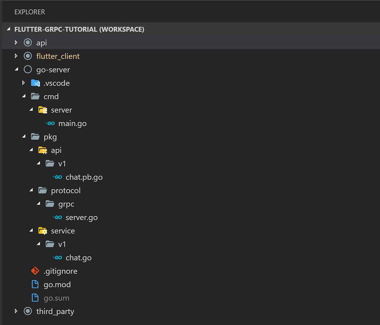380x325 pixels.
Task: Click the server folder icon under cmd
Action: pos(42,110)
